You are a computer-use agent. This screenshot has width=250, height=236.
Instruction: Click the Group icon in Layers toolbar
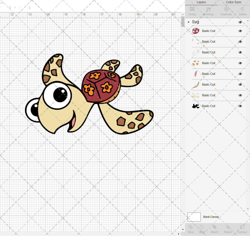point(192,9)
